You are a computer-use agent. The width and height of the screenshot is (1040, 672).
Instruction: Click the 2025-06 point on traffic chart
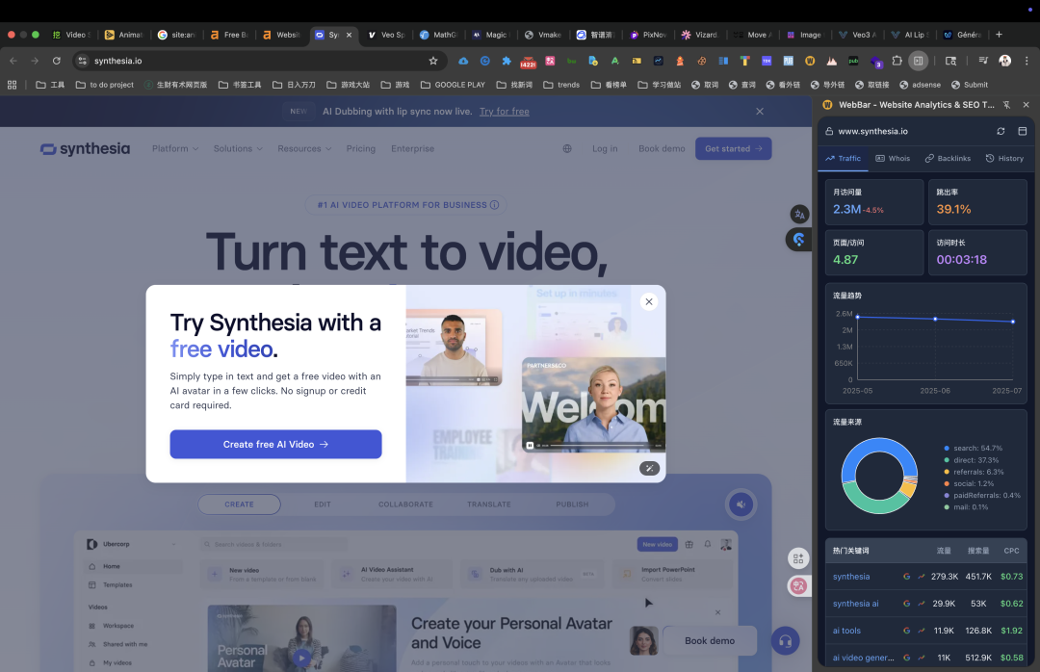pyautogui.click(x=935, y=319)
